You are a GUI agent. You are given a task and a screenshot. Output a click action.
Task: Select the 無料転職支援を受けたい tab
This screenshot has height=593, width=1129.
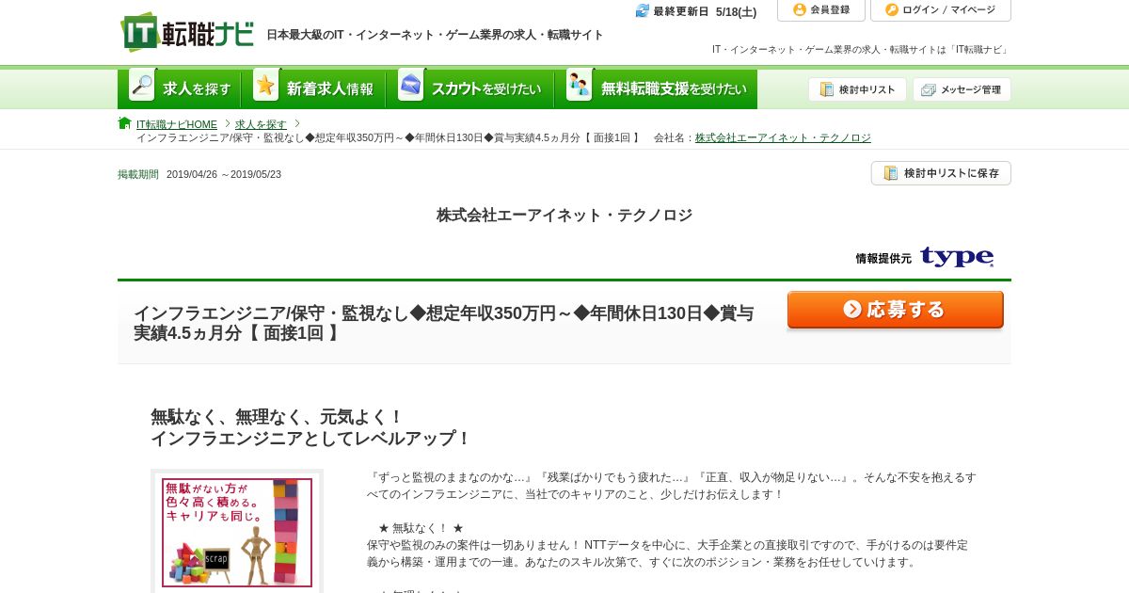tap(657, 88)
